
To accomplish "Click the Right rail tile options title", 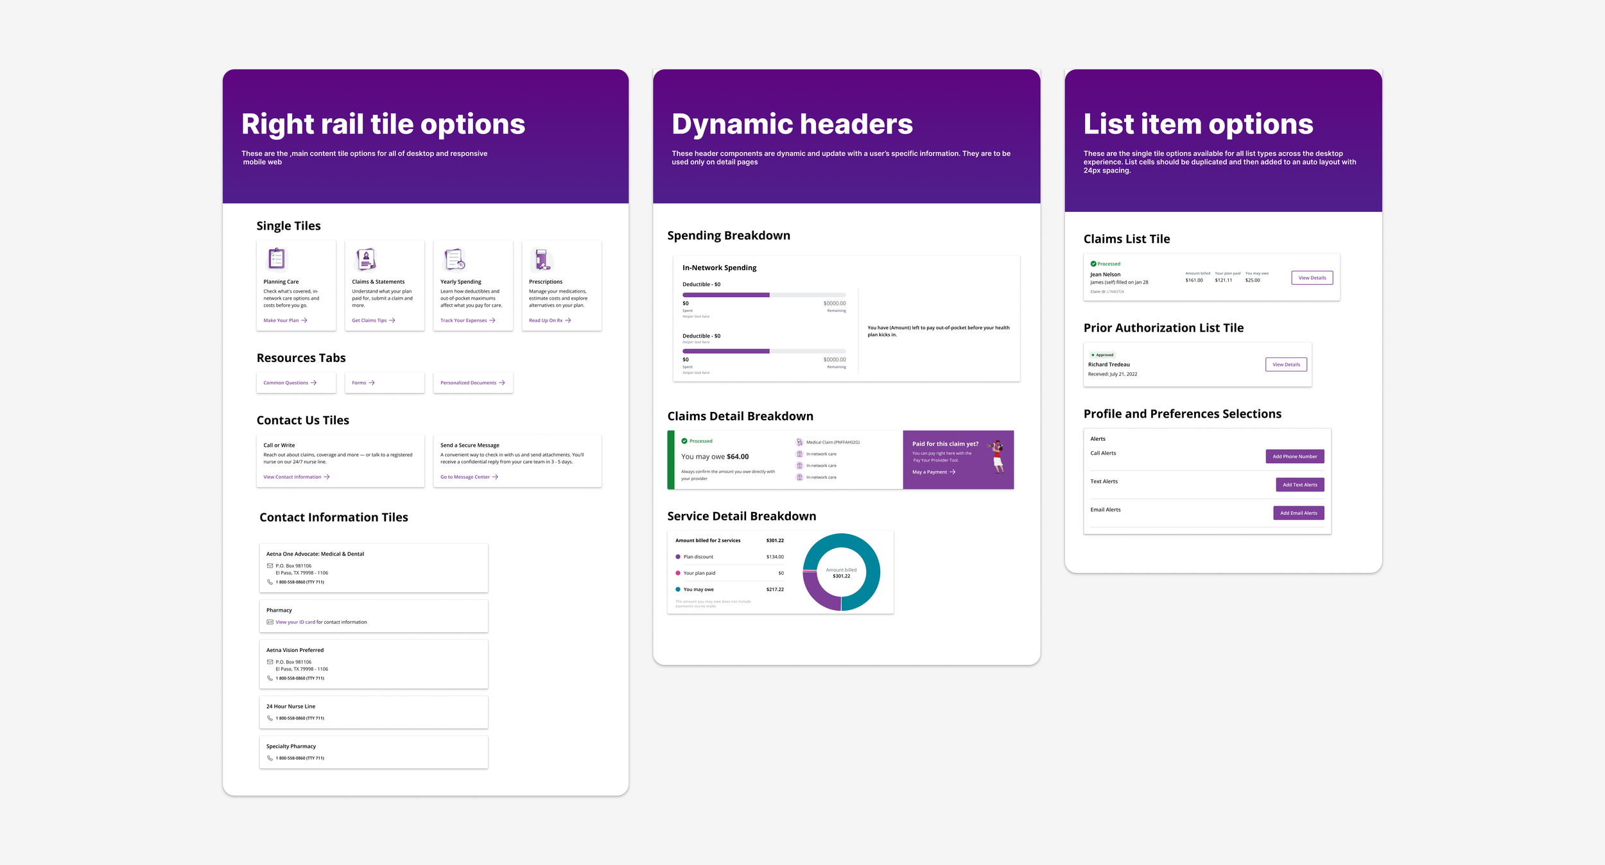I will 383,124.
